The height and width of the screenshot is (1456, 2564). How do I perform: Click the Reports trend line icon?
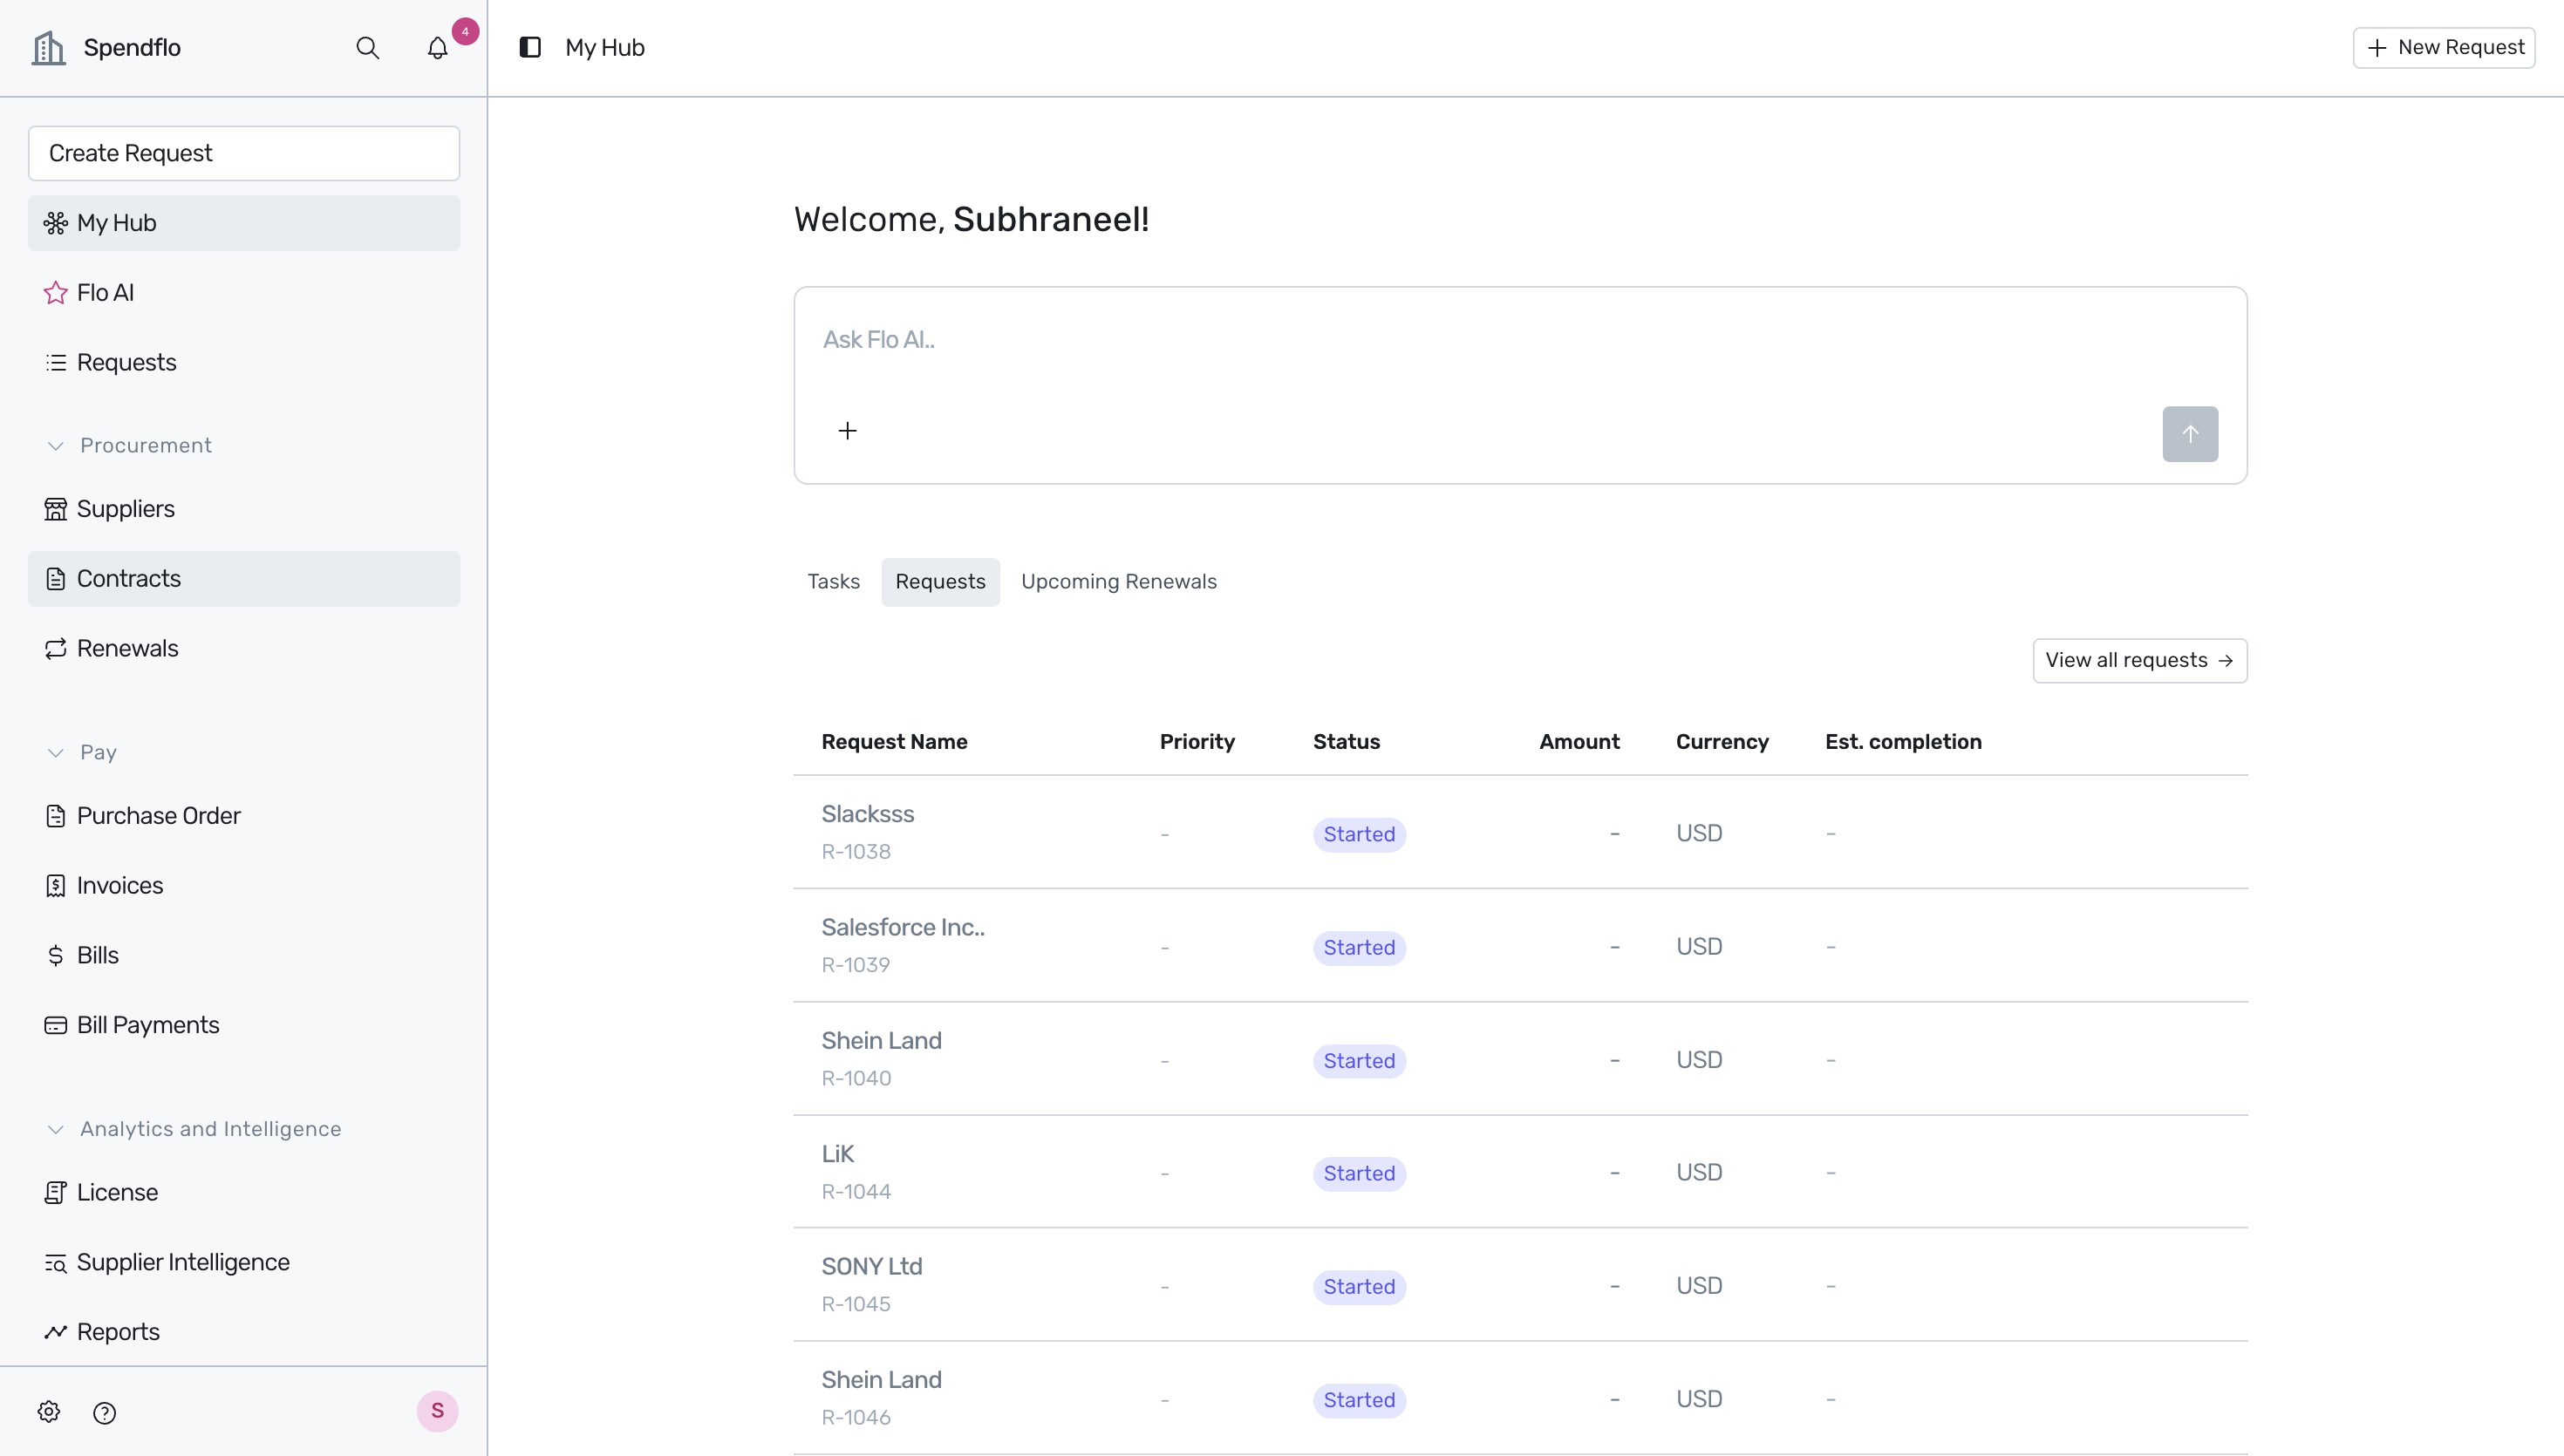(56, 1333)
